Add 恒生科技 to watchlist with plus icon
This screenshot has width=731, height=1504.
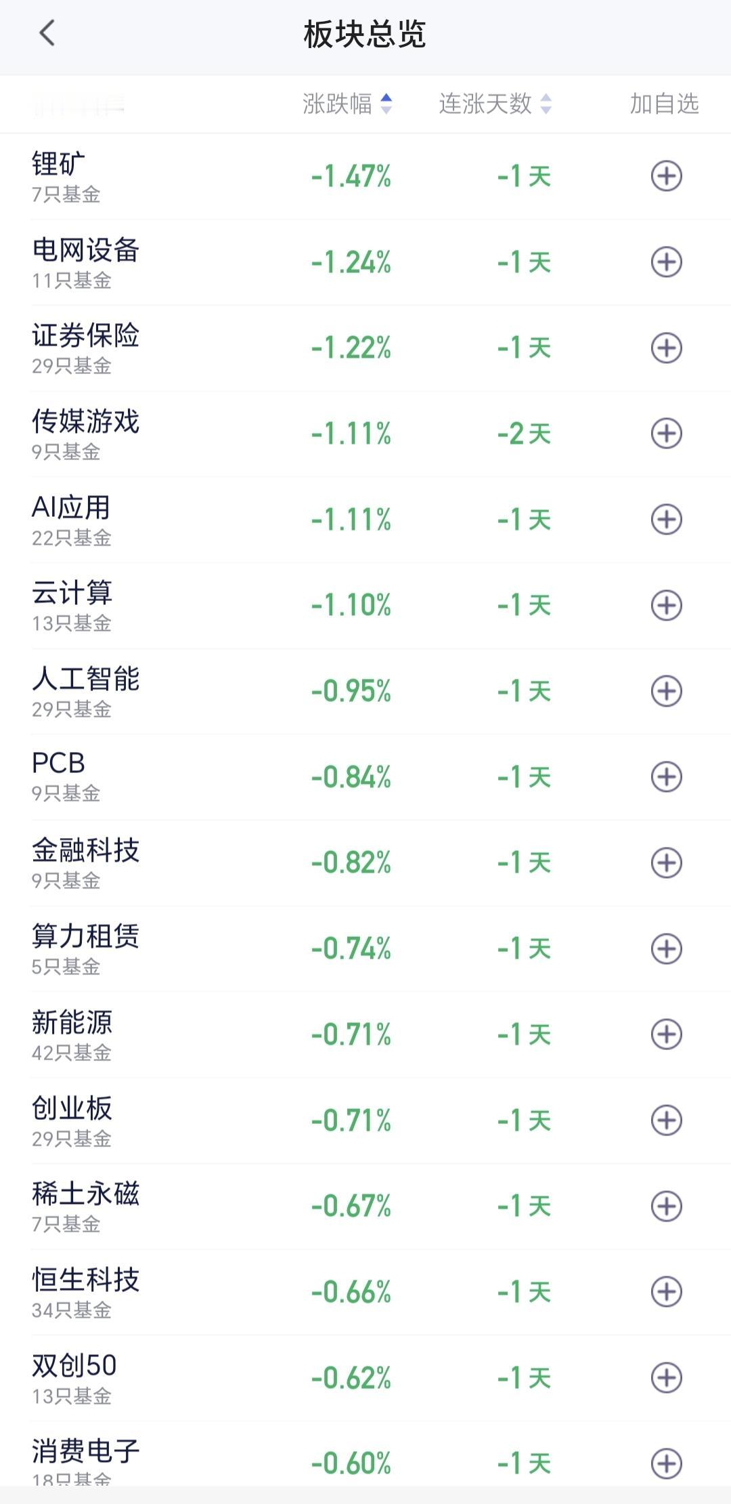666,1292
